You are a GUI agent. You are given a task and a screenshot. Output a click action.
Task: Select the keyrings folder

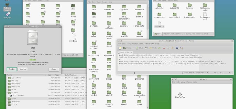click(190, 6)
